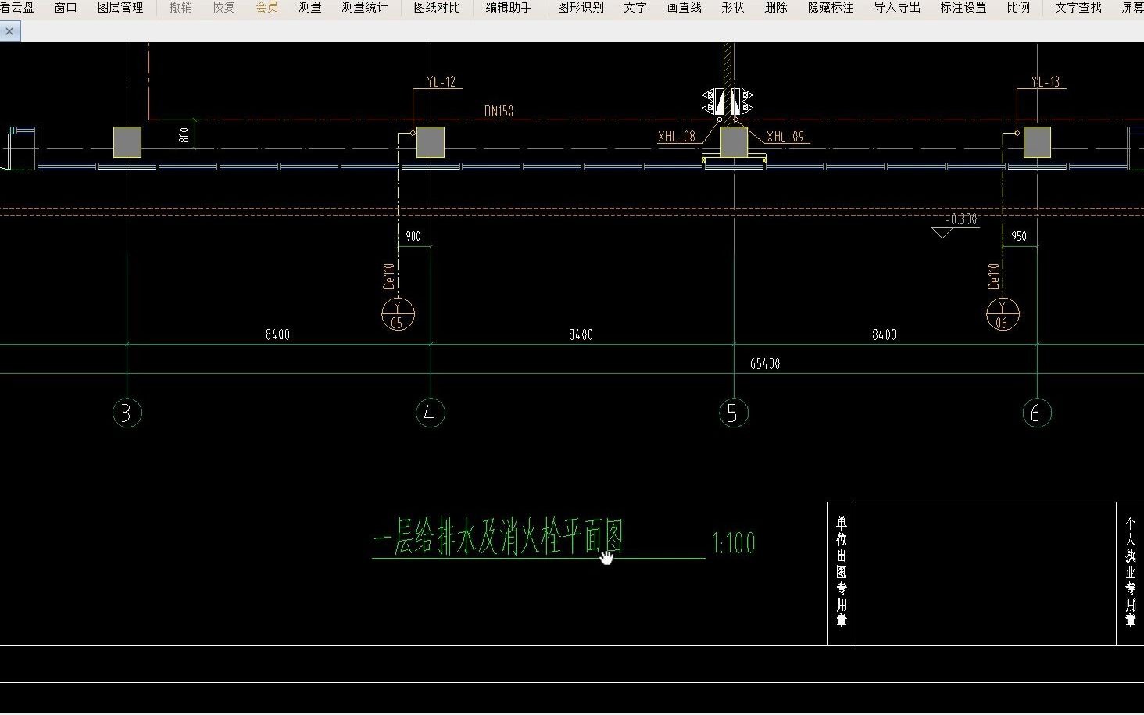
Task: Select the 文字 text tool
Action: pyautogui.click(x=635, y=8)
